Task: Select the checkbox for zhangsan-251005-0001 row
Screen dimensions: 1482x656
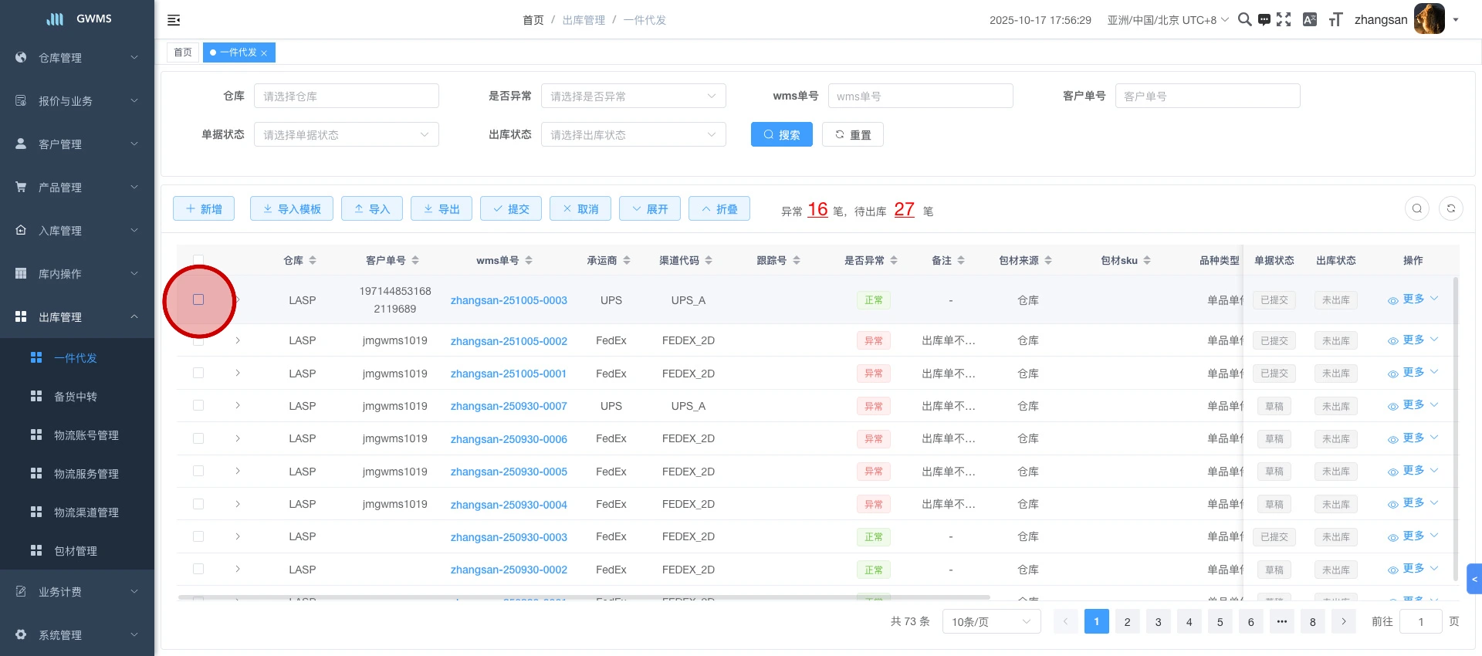Action: coord(198,373)
